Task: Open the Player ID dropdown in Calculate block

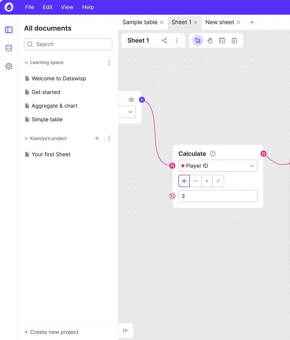Action: tap(217, 165)
